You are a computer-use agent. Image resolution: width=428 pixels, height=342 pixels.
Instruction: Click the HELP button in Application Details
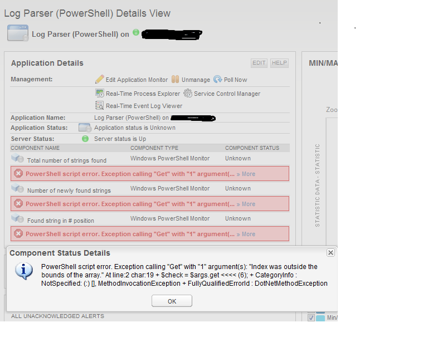(x=280, y=63)
